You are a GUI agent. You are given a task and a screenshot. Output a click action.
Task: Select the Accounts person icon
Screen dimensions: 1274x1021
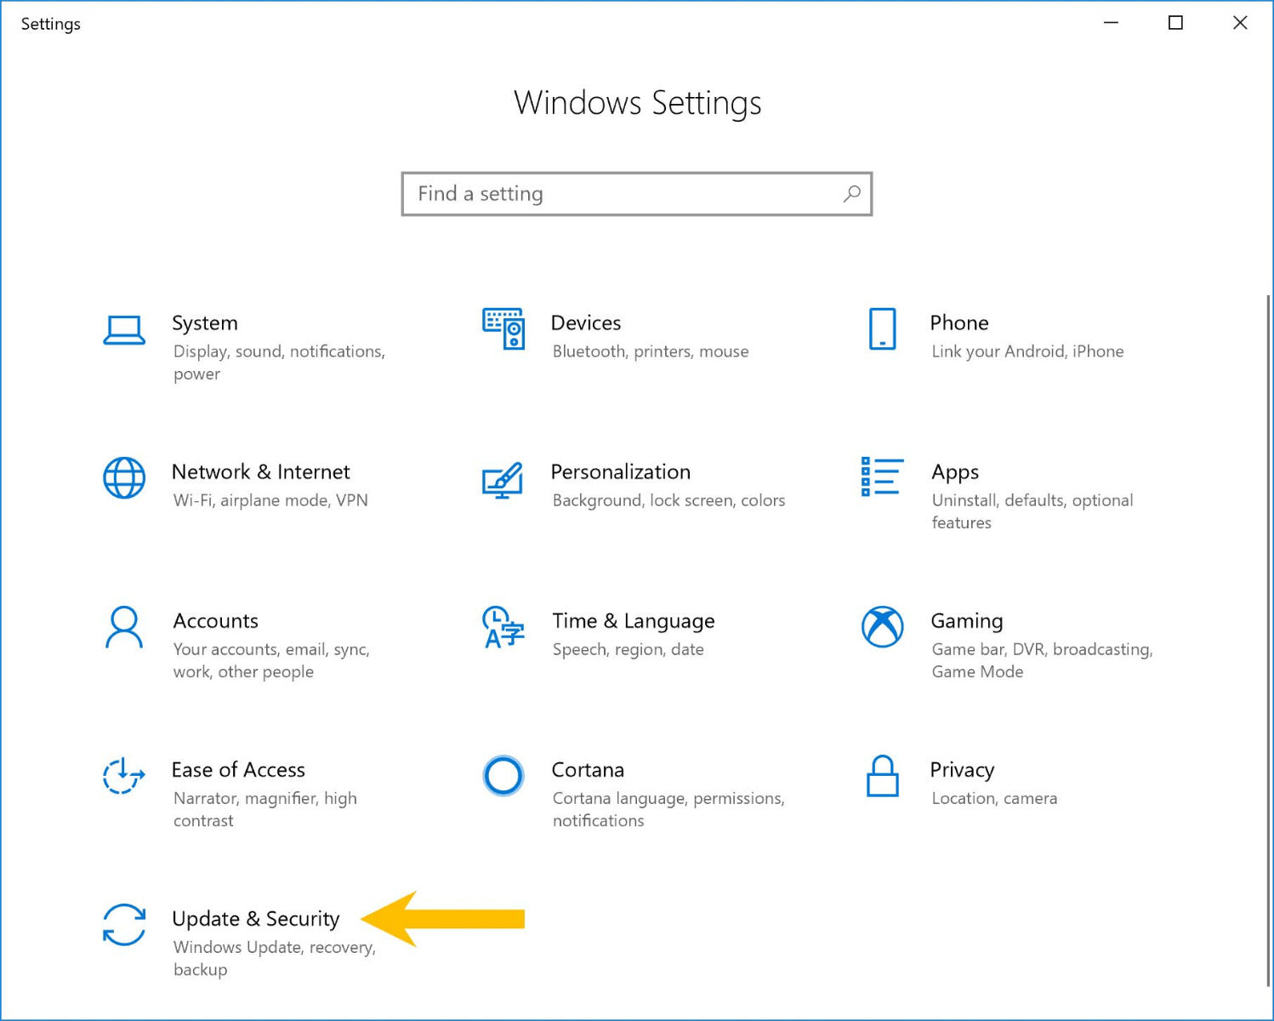click(124, 627)
